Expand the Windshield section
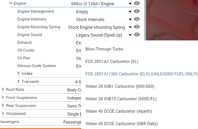The width and height of the screenshot is (198, 129). 3,113
